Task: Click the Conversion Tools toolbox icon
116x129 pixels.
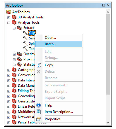Action: pos(14,75)
